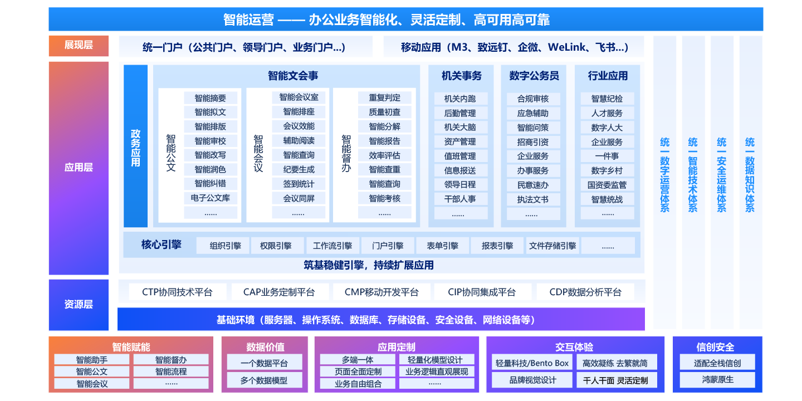Select the 智能摘要 item under 智能公文
The width and height of the screenshot is (802, 401).
click(x=211, y=97)
